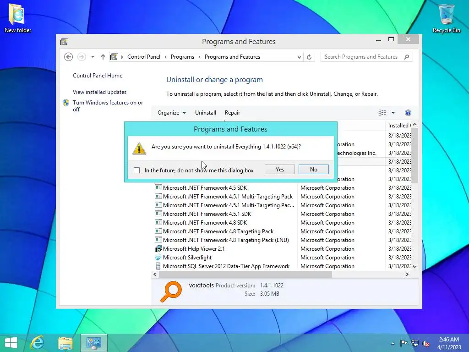Click the network tray icon

415,343
